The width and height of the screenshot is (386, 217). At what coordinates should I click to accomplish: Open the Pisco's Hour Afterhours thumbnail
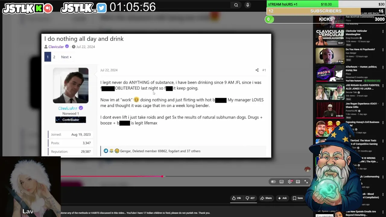tap(330, 74)
